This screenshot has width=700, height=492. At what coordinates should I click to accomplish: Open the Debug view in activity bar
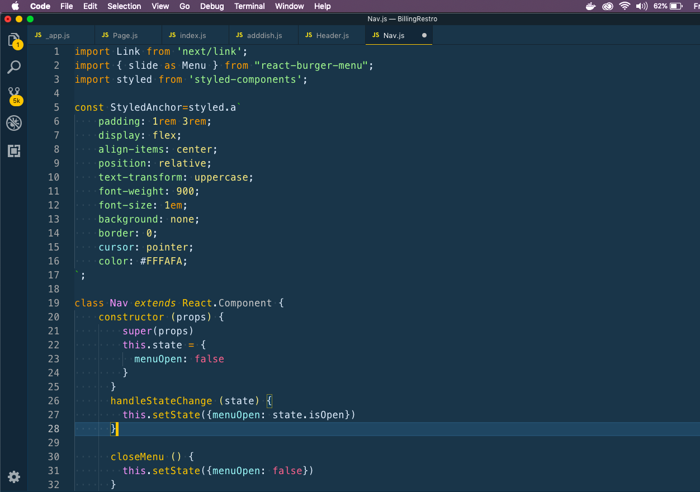pyautogui.click(x=14, y=123)
